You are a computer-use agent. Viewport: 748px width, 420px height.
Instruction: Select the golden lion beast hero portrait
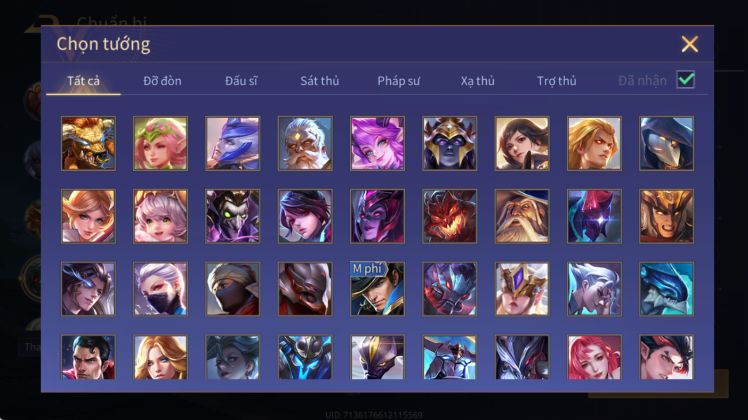(x=88, y=144)
